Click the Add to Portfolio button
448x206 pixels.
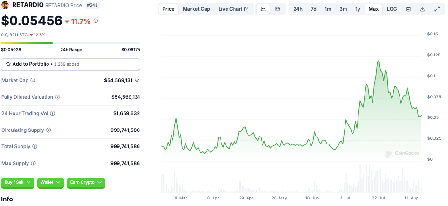tap(70, 64)
